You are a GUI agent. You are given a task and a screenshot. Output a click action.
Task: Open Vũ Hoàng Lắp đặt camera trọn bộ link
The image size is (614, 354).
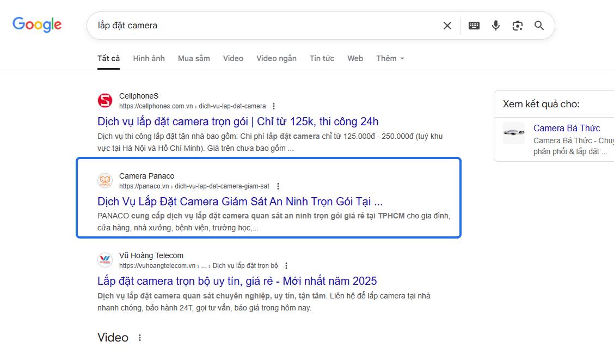237,281
